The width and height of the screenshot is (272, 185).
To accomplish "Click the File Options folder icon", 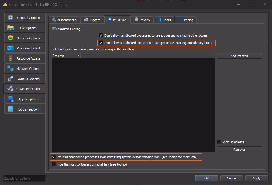I will coord(10,28).
